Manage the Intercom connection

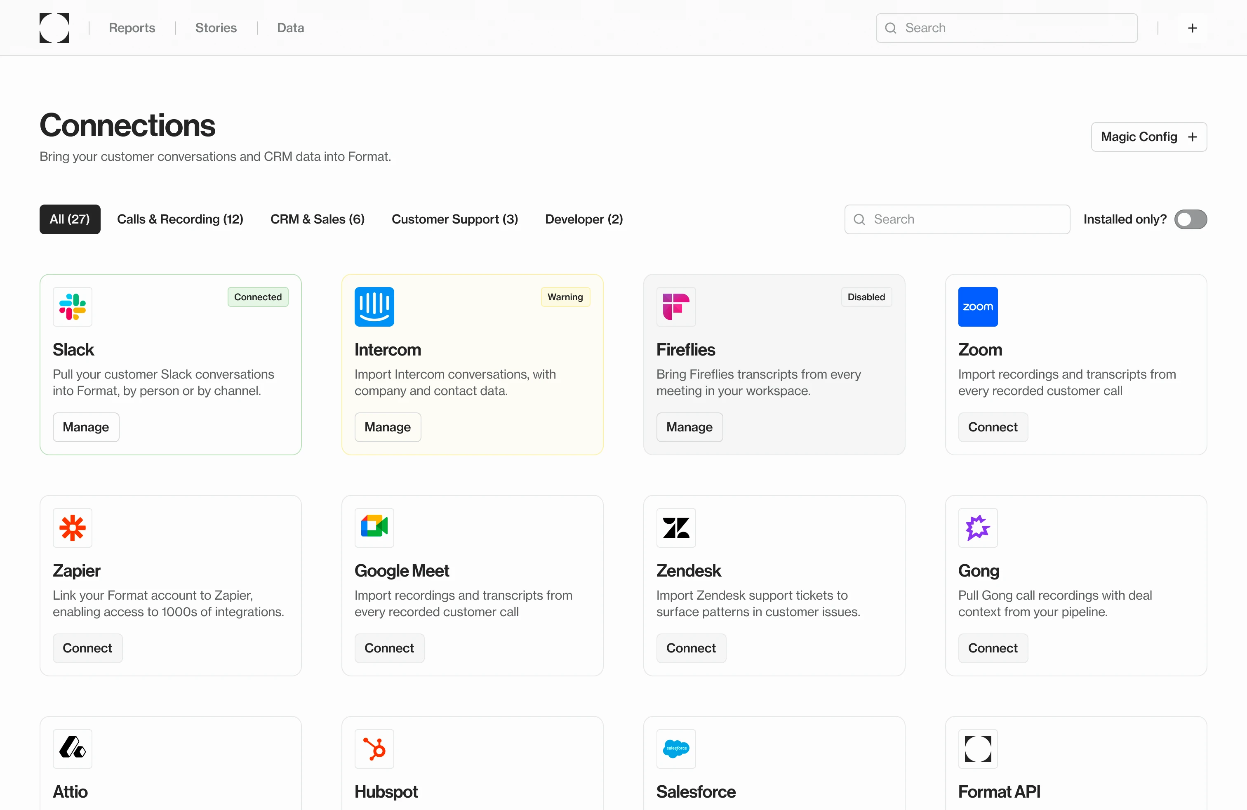point(388,427)
